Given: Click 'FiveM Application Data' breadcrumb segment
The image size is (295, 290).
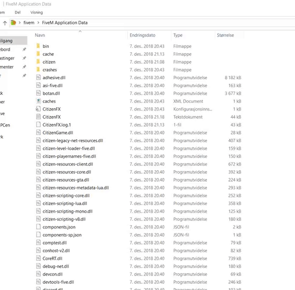Looking at the screenshot, I should click(x=65, y=23).
